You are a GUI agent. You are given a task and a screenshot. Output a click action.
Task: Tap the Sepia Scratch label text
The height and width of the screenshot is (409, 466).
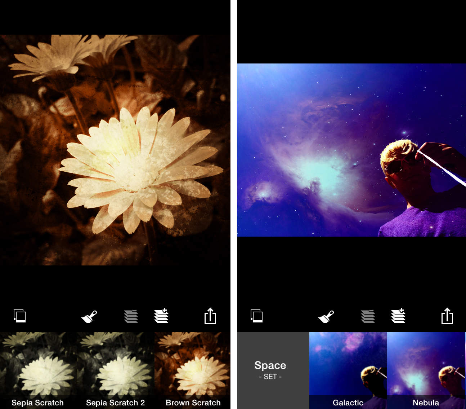pos(37,403)
